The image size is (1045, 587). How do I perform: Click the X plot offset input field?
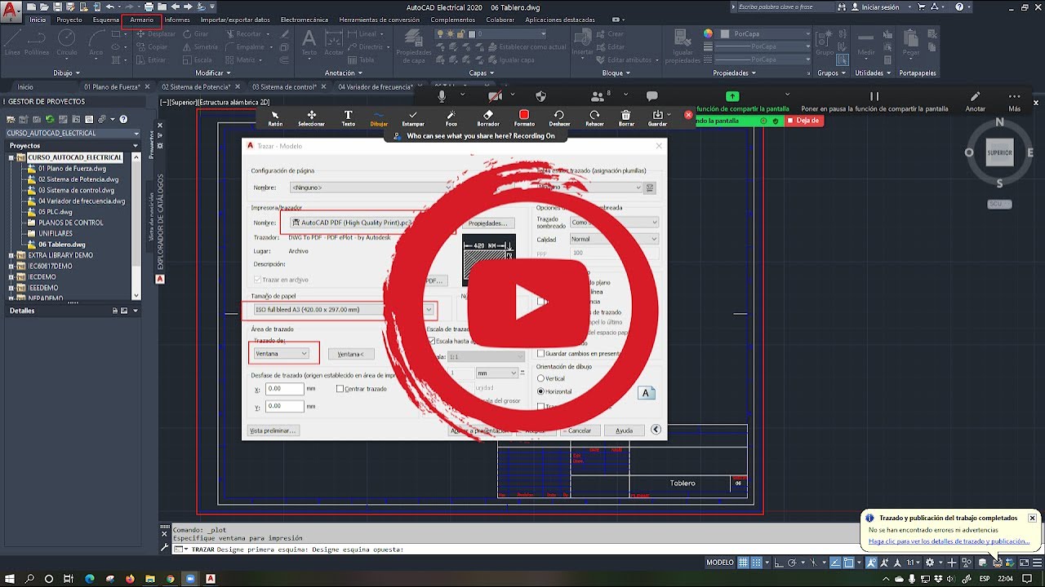tap(283, 390)
